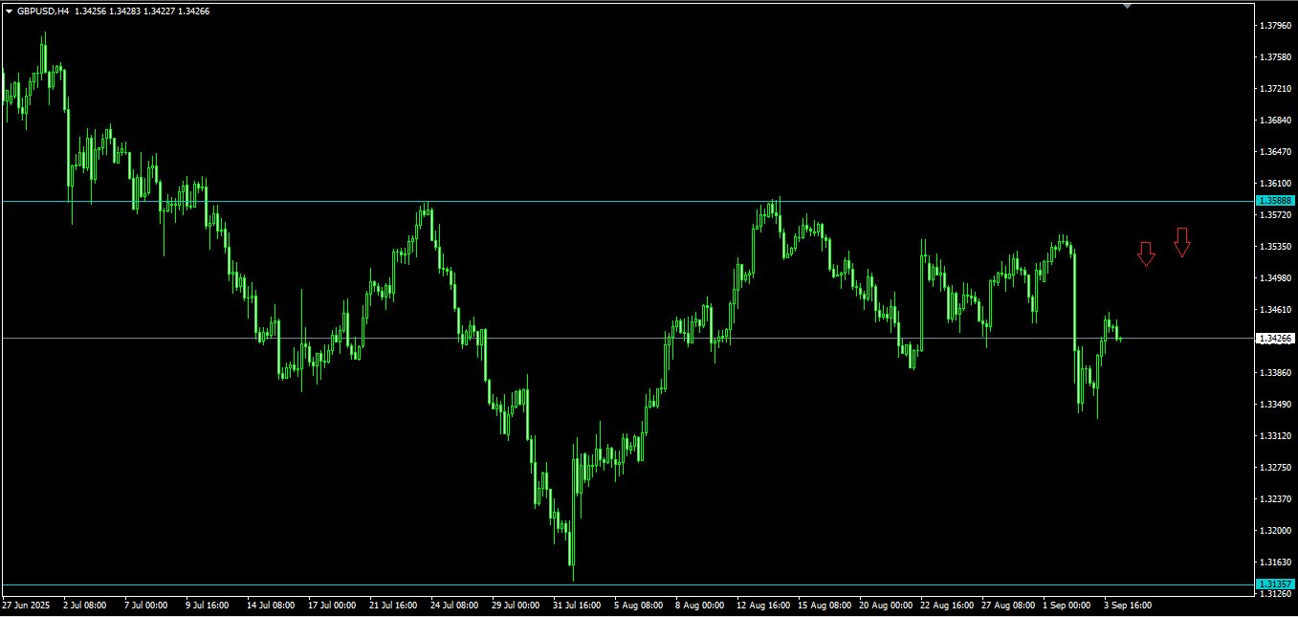Image resolution: width=1298 pixels, height=617 pixels.
Task: Click the 22 Aug 16:00 time label
Action: (x=947, y=606)
